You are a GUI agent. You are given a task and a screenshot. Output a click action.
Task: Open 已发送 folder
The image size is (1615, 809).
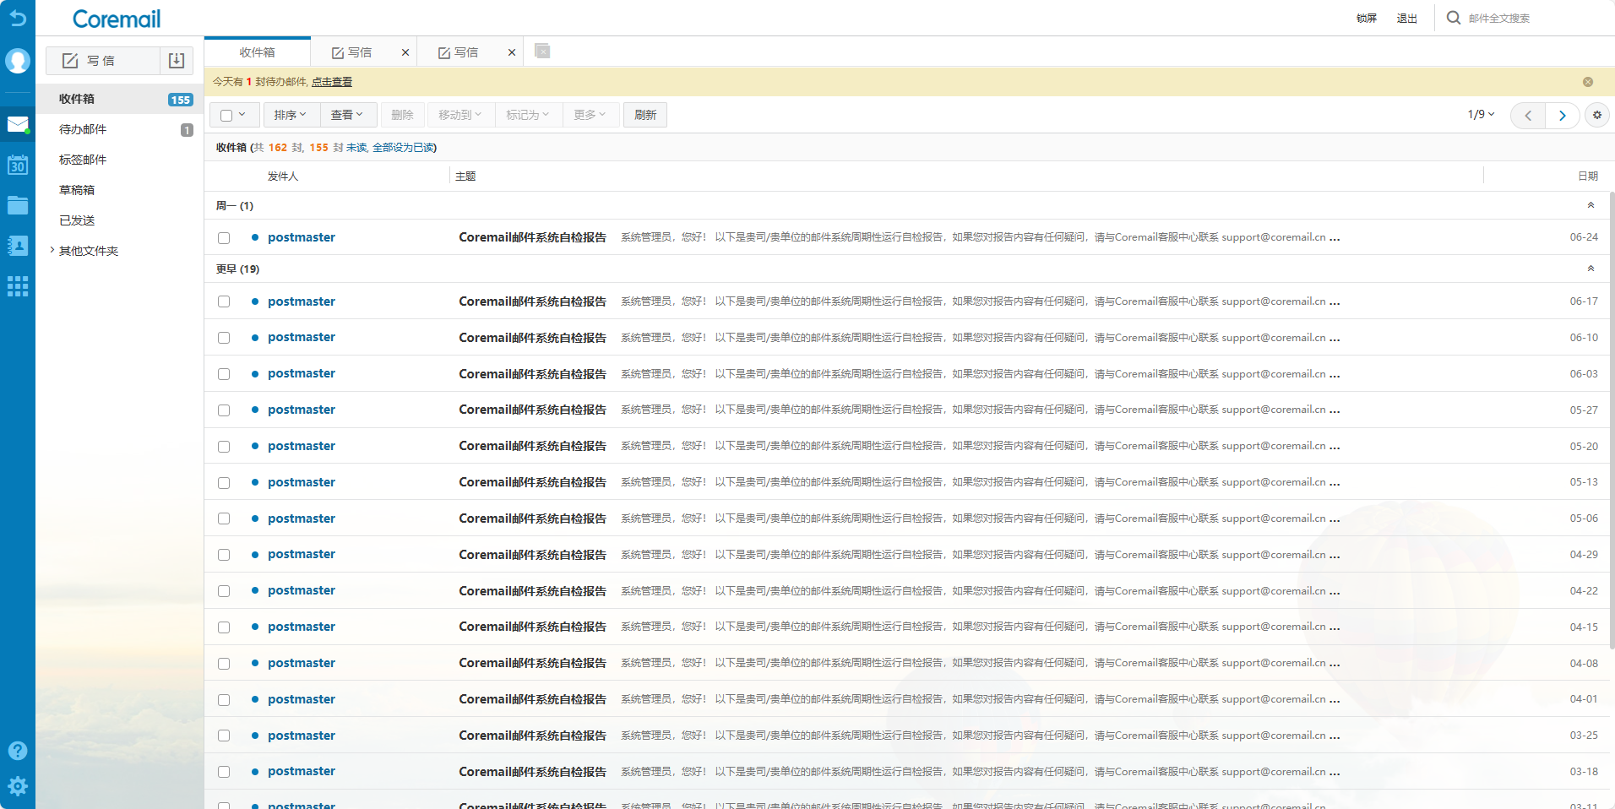(119, 220)
